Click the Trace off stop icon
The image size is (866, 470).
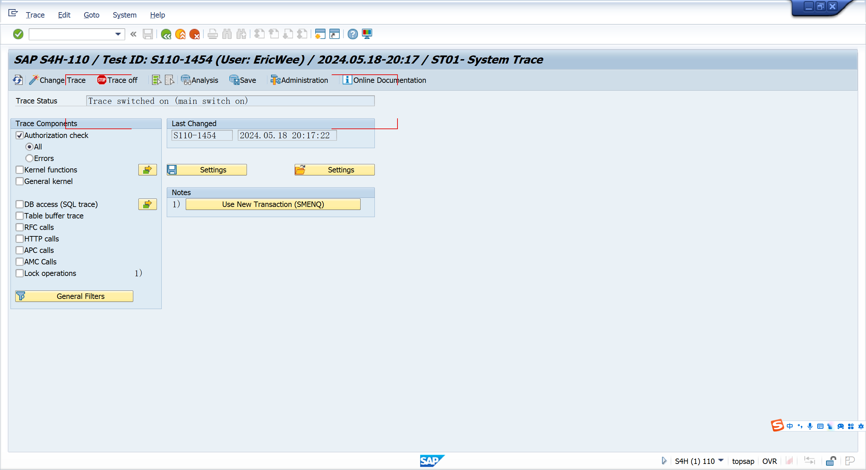click(x=101, y=80)
